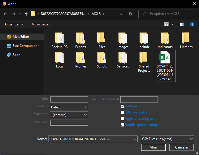Screen dimensions: 199x155
Task: Open the Backup DB folder
Action: (x=59, y=41)
